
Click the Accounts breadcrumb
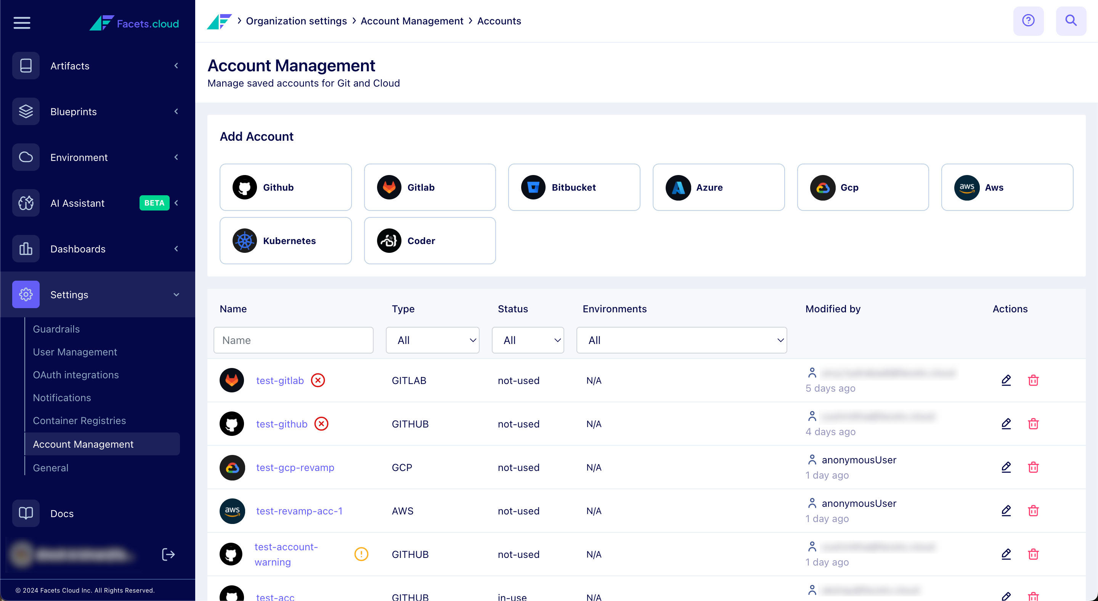point(499,21)
